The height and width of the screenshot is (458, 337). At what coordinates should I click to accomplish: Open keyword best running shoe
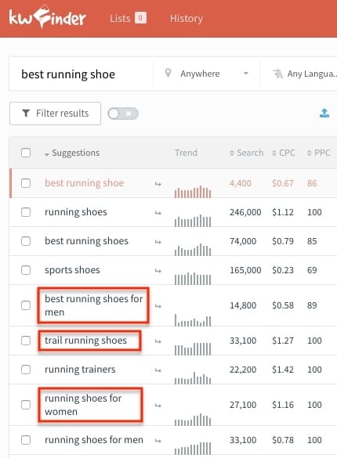[84, 183]
